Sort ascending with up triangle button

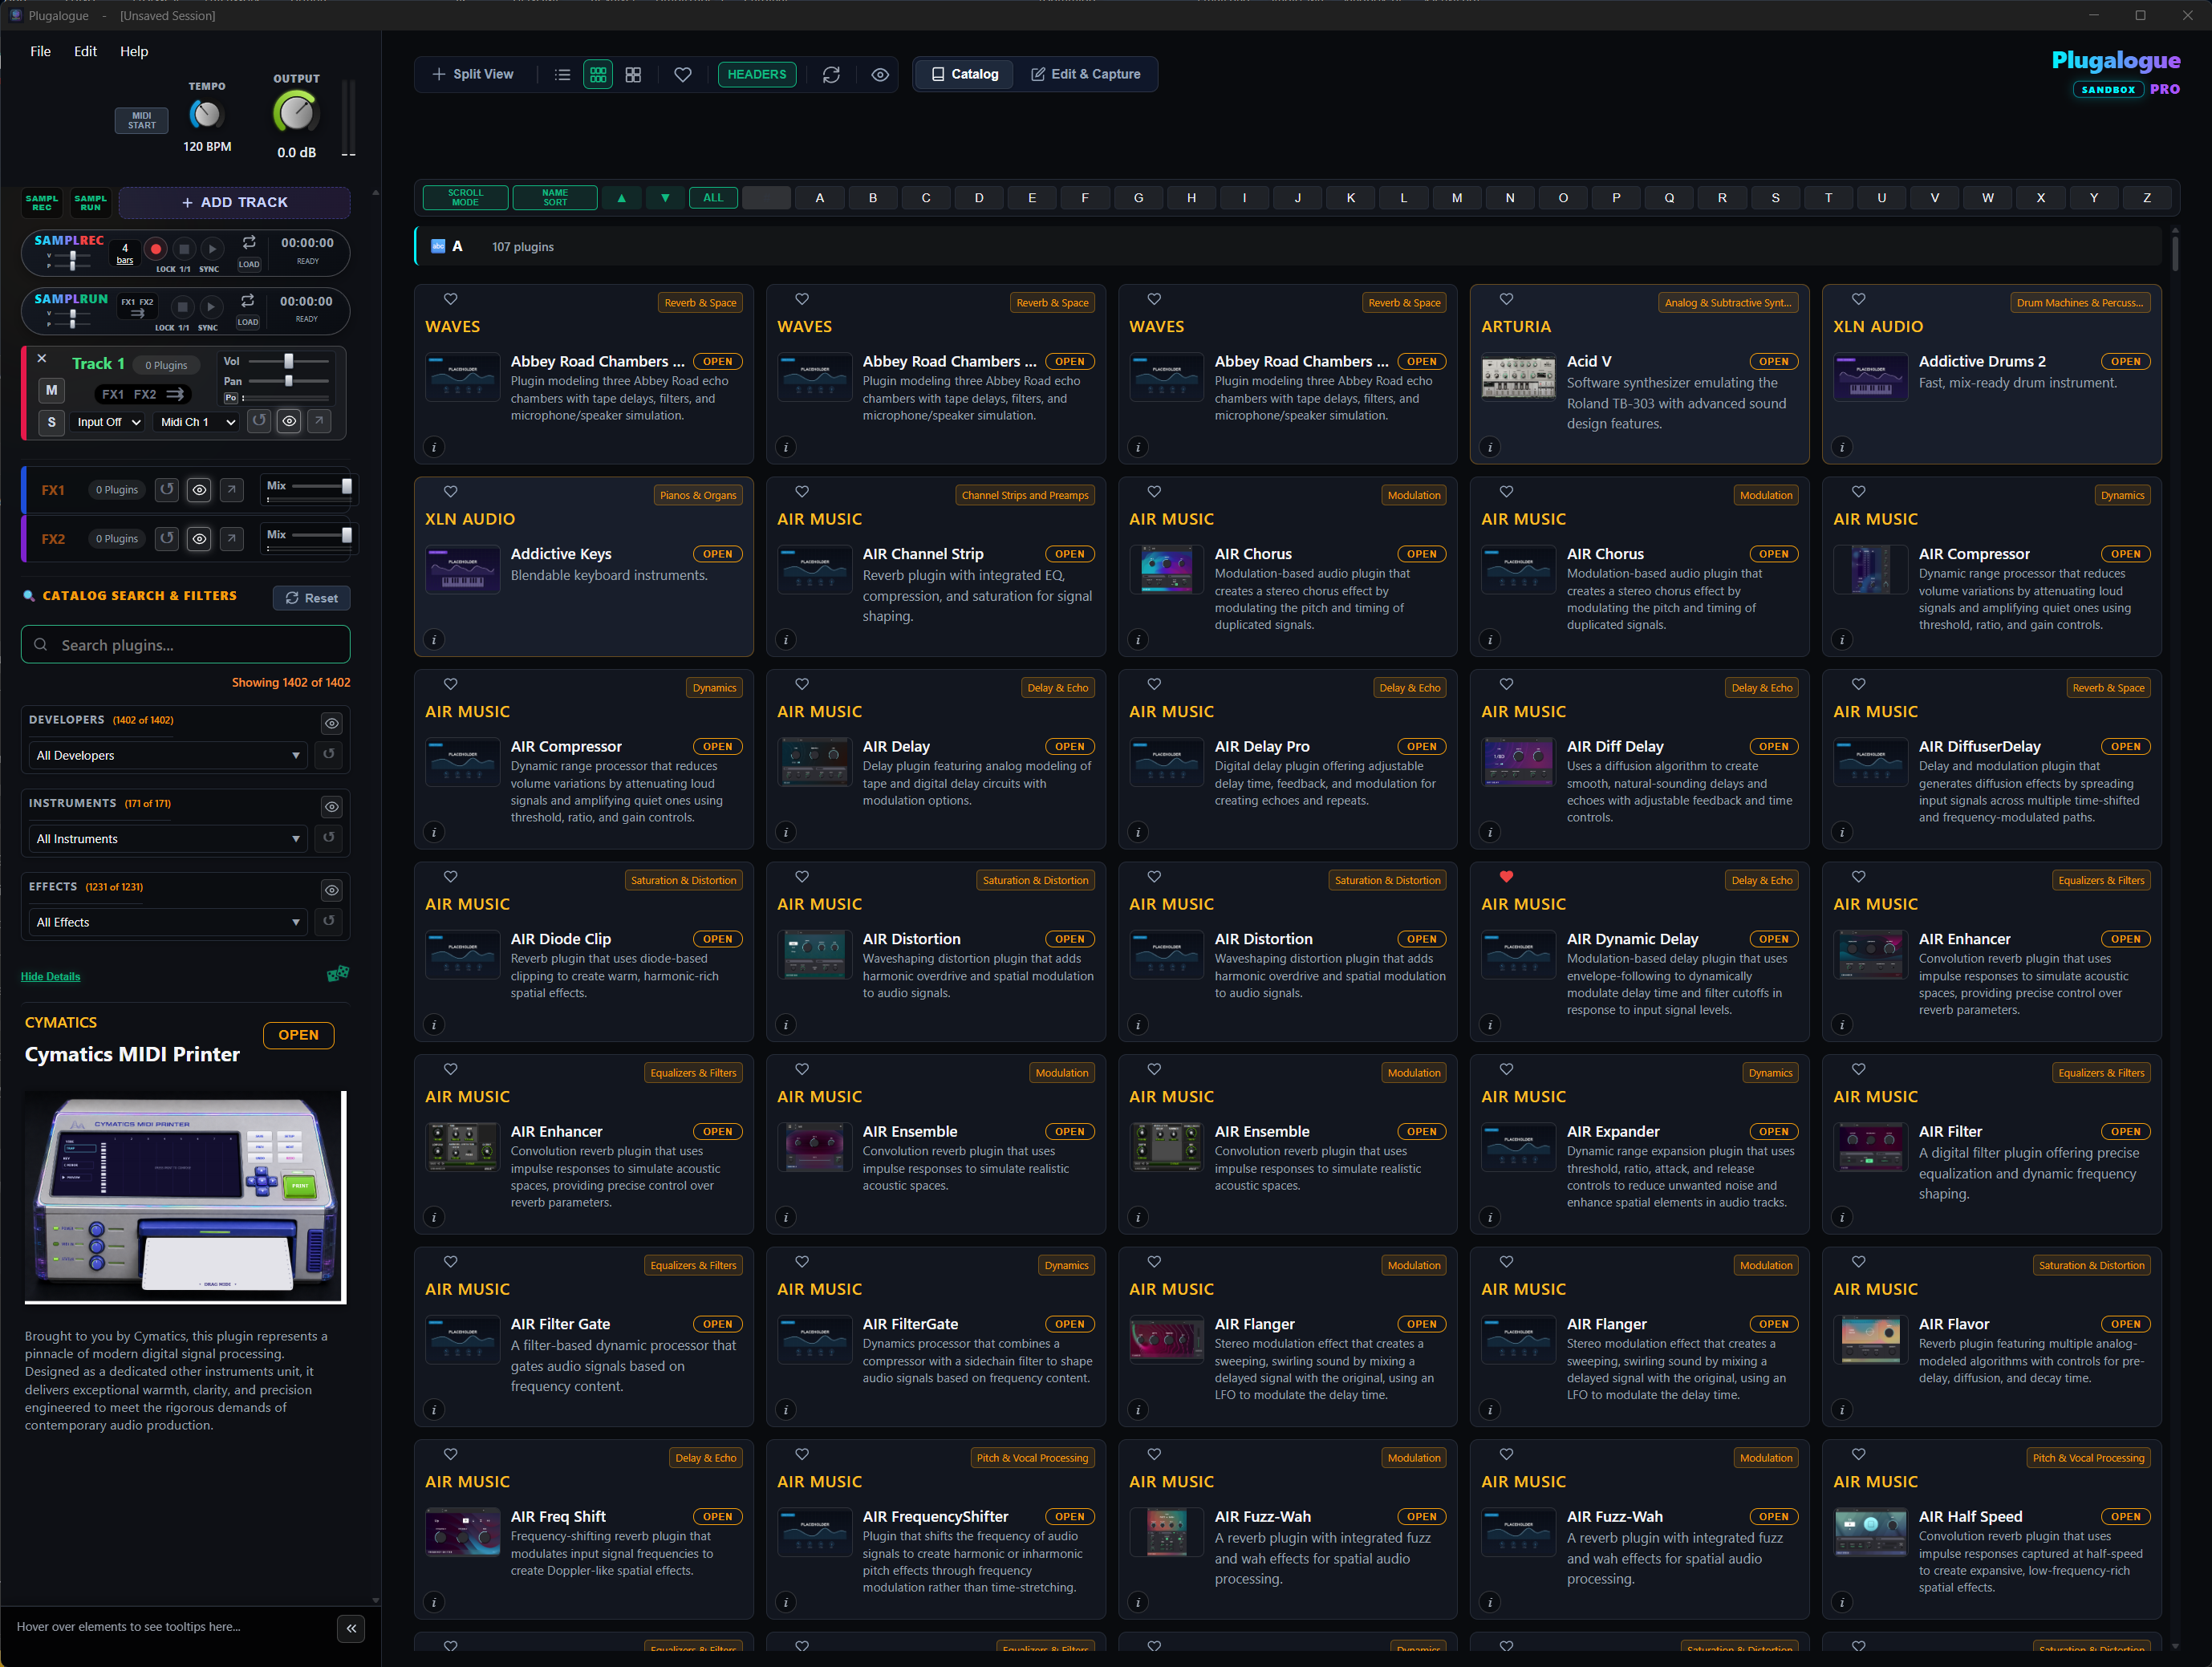tap(621, 198)
